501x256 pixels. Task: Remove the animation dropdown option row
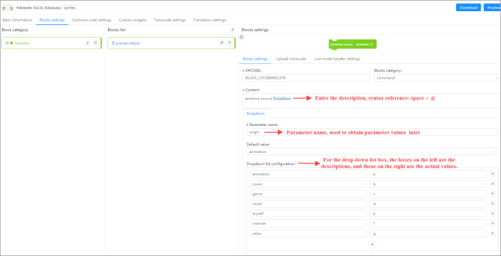click(493, 174)
